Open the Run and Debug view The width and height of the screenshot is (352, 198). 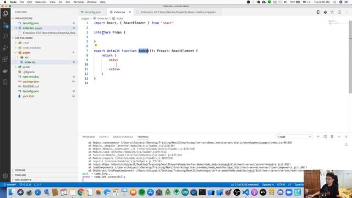(5, 48)
